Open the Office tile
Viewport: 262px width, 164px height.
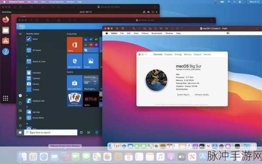(75, 45)
